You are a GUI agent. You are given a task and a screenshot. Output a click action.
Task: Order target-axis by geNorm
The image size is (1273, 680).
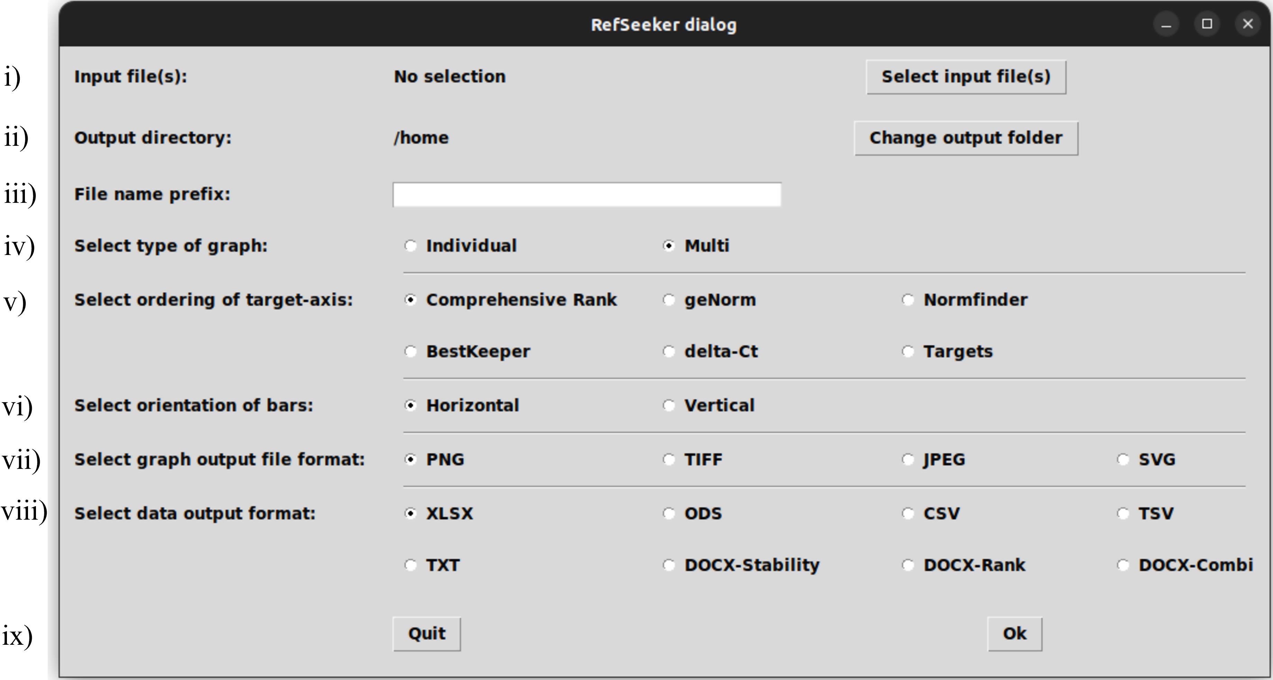[x=709, y=300]
